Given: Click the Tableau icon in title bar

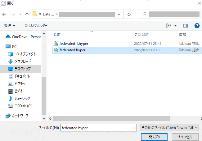Looking at the screenshot, I should 3,3.
